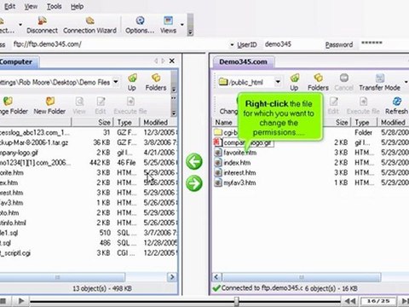
Task: Close the local Computer pane
Action: (172, 61)
